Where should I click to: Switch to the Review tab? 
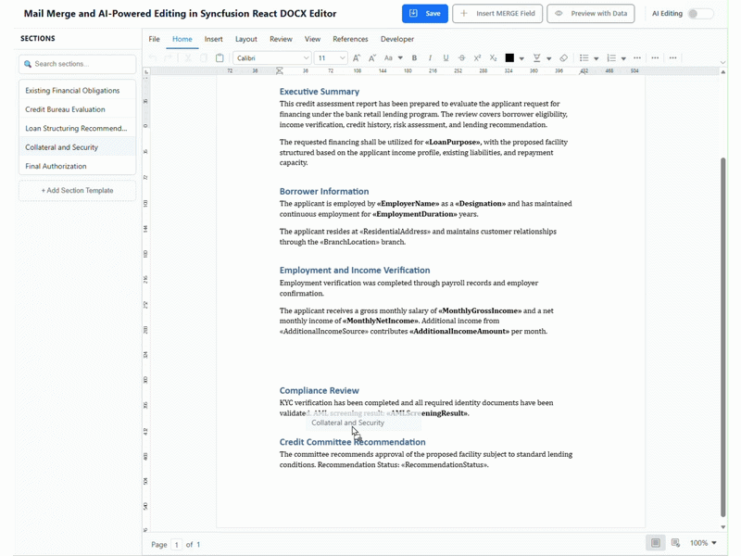(282, 39)
